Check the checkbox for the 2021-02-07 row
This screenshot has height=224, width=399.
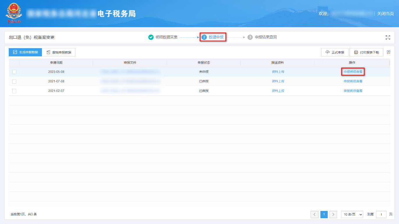[14, 91]
